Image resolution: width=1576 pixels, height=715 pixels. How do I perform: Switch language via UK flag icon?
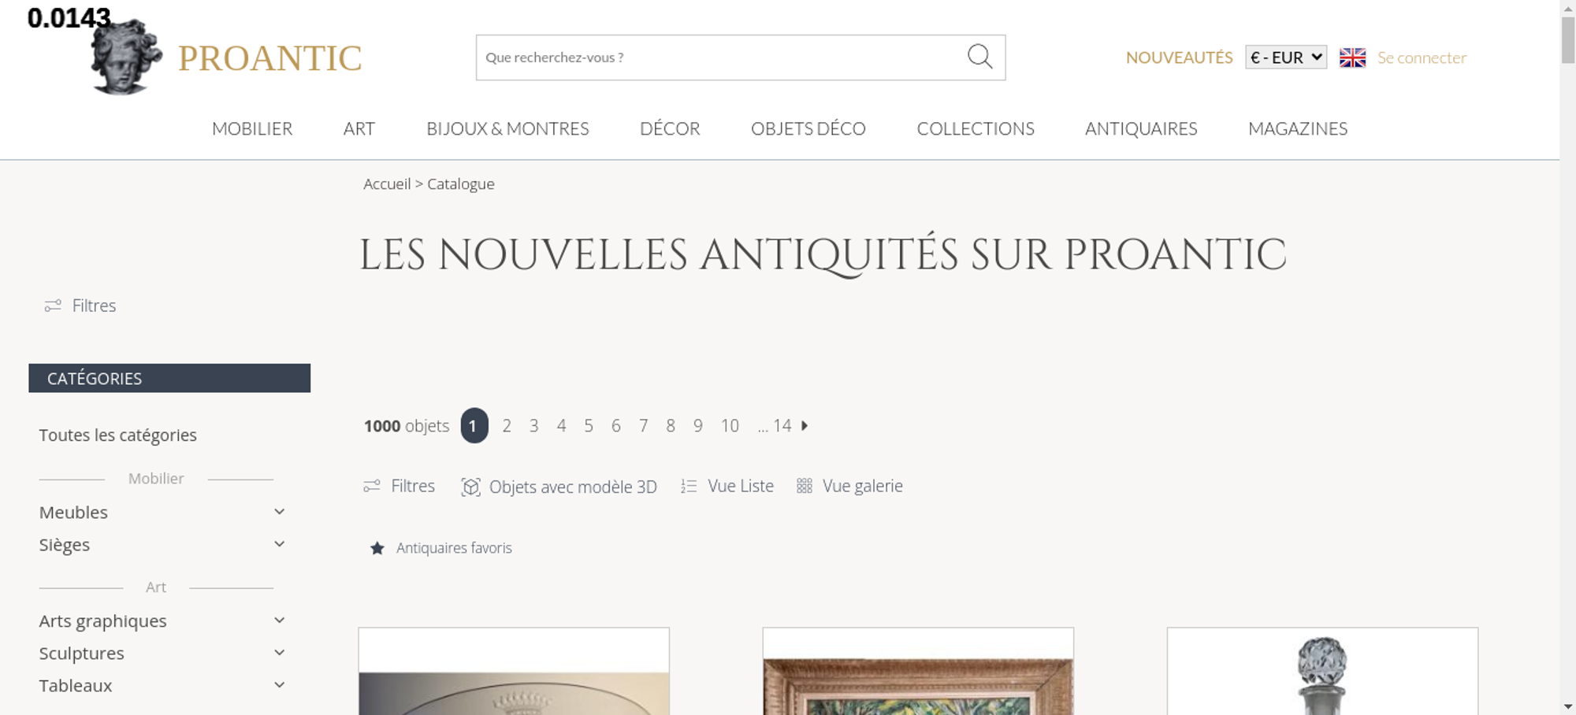click(x=1352, y=57)
